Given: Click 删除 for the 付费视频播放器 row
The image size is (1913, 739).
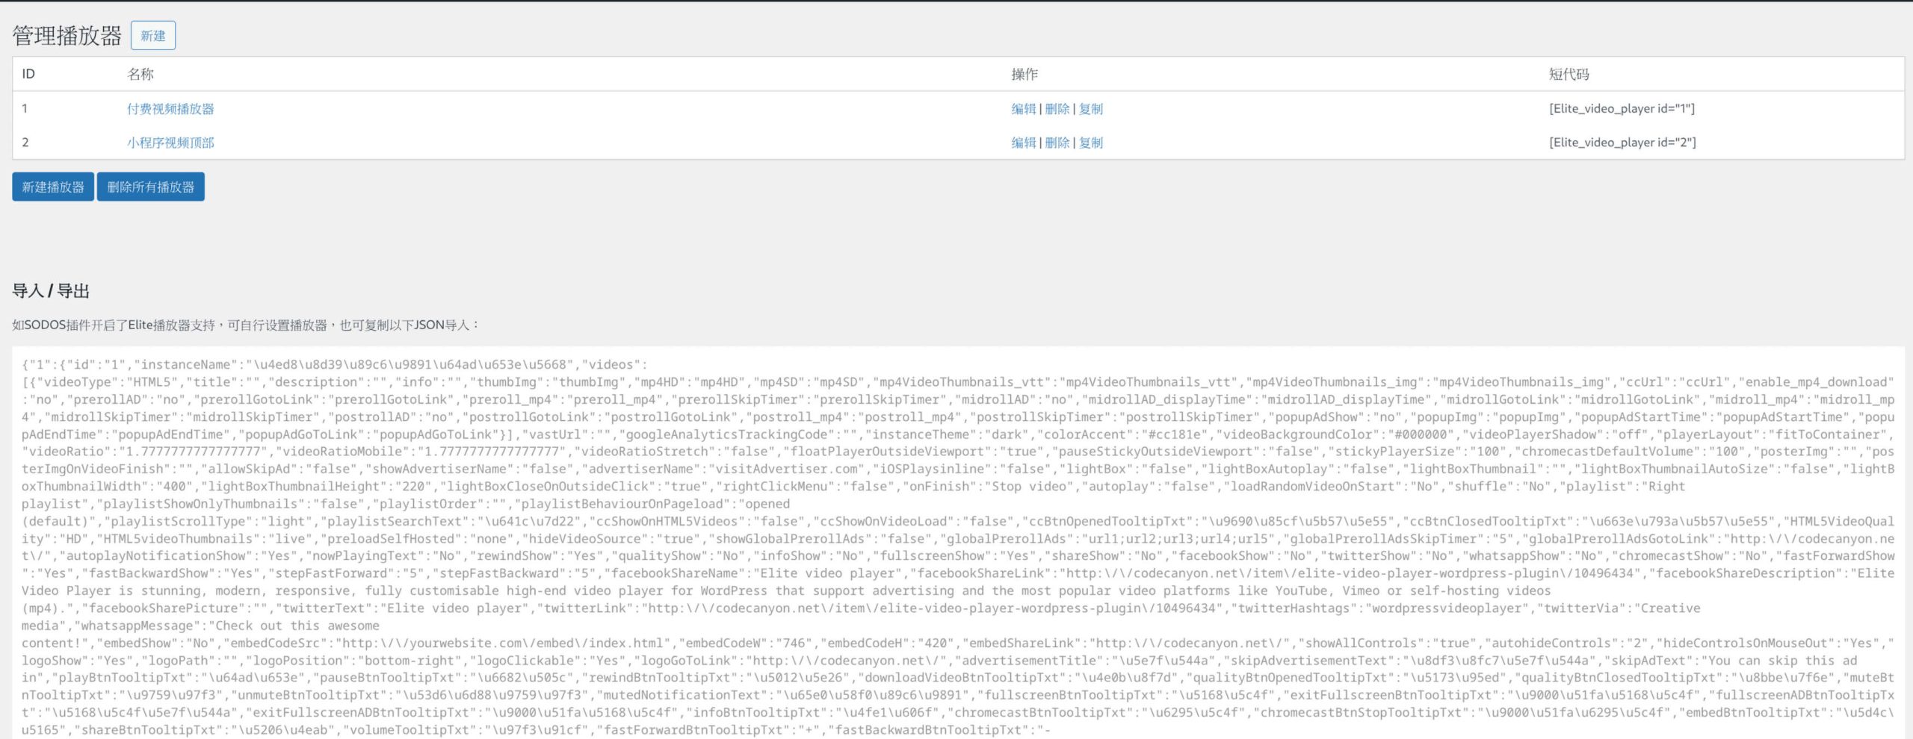Looking at the screenshot, I should (1057, 109).
